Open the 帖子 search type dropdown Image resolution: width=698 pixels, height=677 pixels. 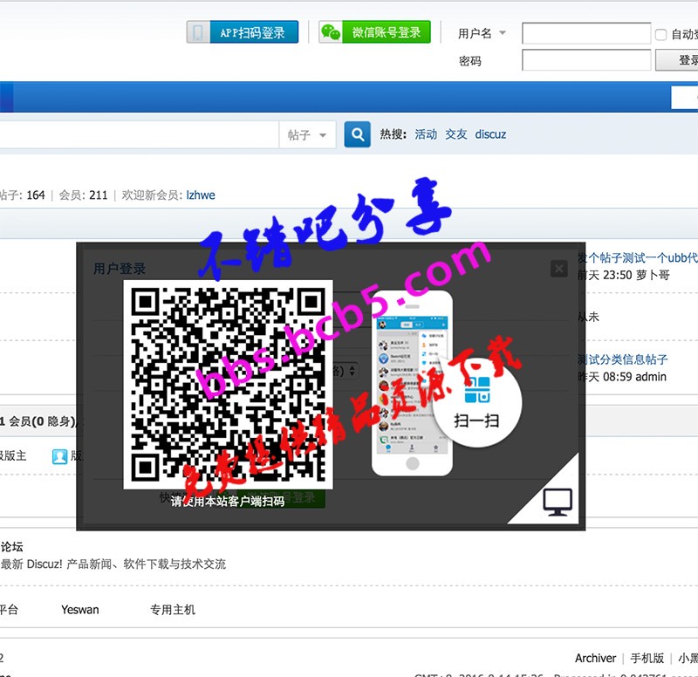pos(308,134)
